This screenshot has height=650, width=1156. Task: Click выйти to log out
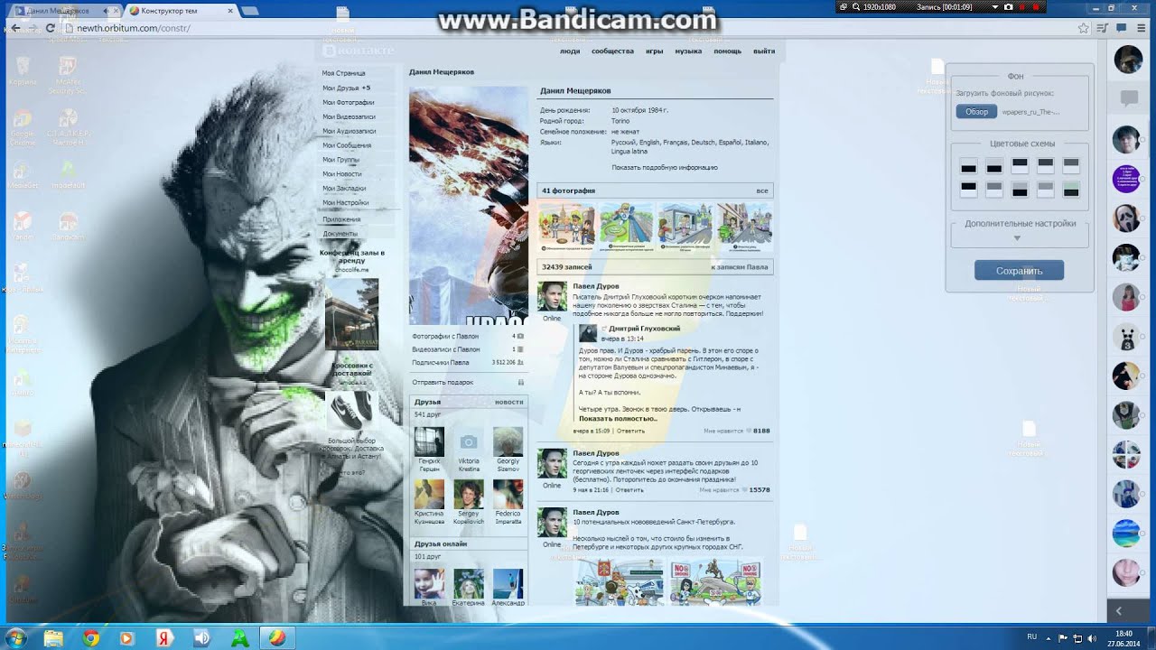pos(764,51)
